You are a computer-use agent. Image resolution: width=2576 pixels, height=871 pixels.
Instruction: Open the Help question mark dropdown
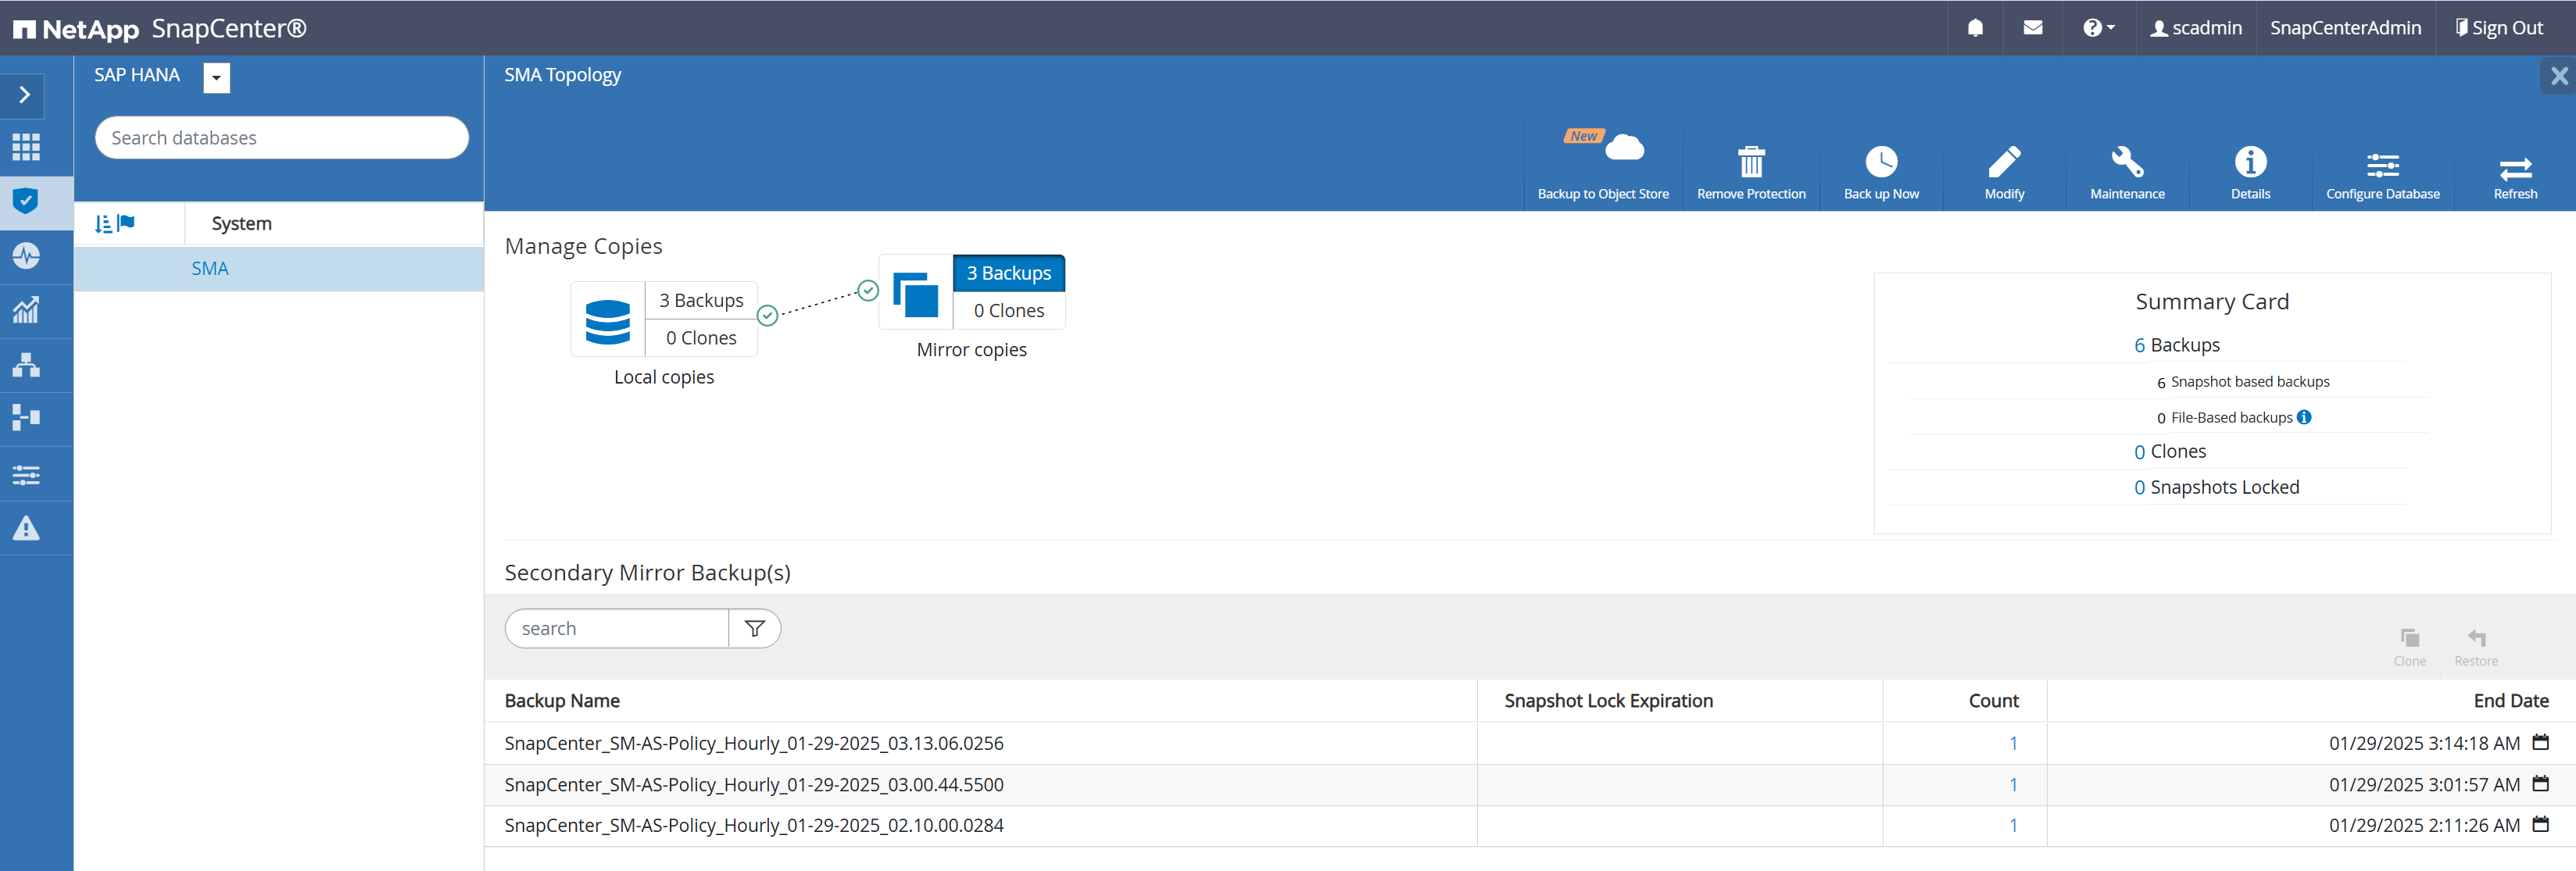tap(2098, 28)
